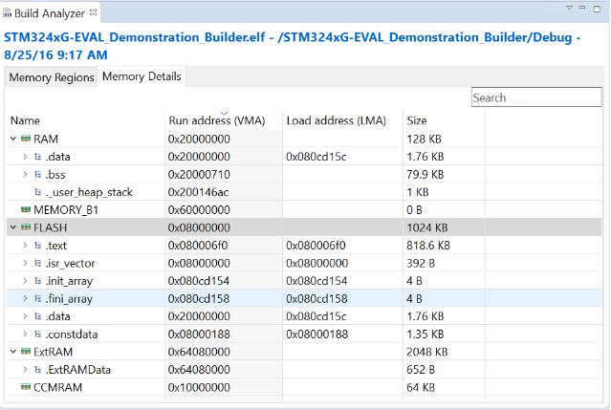Click the 392 B size cell
This screenshot has height=410, width=611.
tap(421, 263)
